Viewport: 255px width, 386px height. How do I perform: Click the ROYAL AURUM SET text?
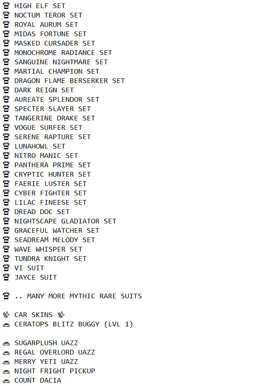point(46,25)
